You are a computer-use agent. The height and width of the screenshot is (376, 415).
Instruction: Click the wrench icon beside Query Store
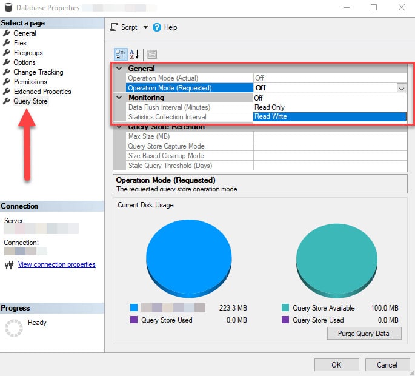(7, 101)
